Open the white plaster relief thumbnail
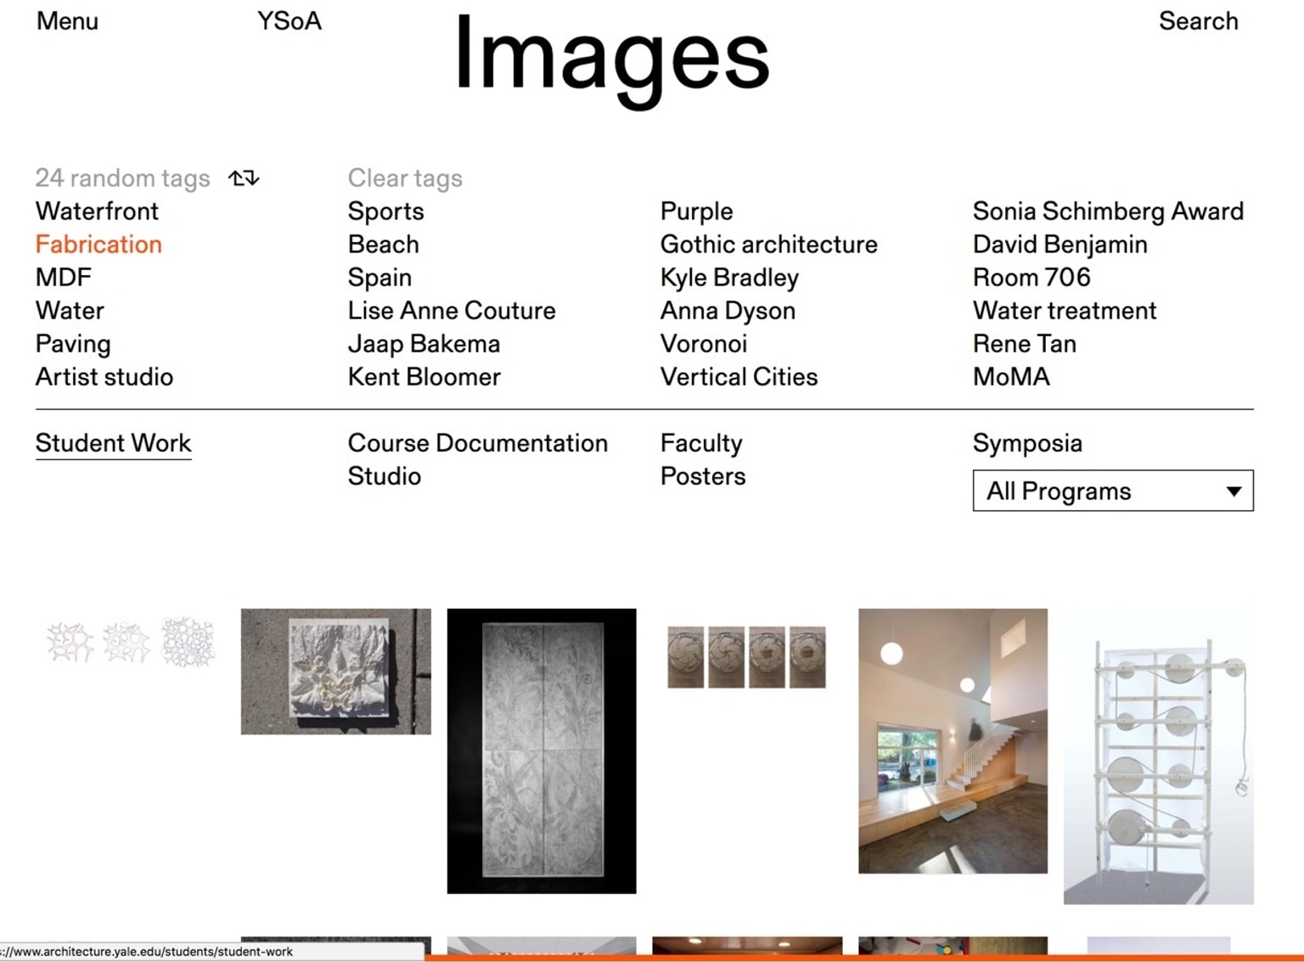Viewport: 1304px width, 962px height. 335,671
